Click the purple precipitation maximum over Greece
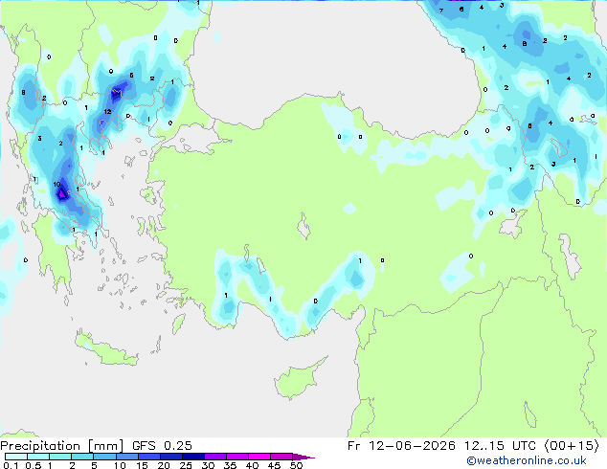 (x=61, y=193)
